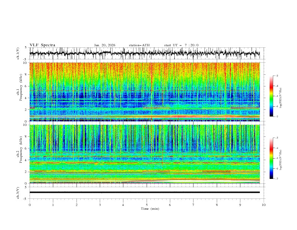Click the "-3" label on ch.1 colorbar
Image resolution: width=297 pixels, height=230 pixels.
pyautogui.click(x=276, y=76)
